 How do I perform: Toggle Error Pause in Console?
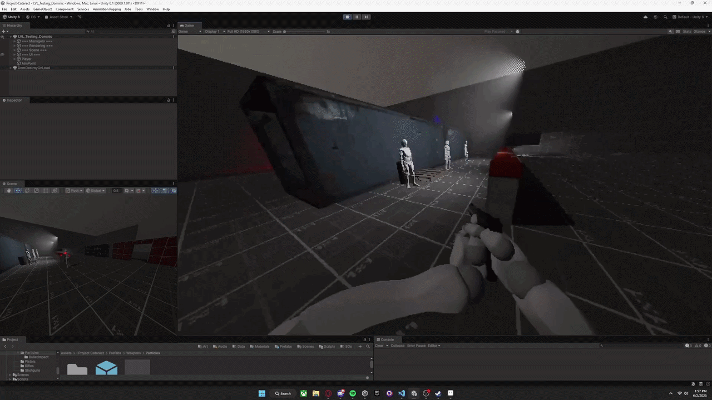tap(416, 346)
